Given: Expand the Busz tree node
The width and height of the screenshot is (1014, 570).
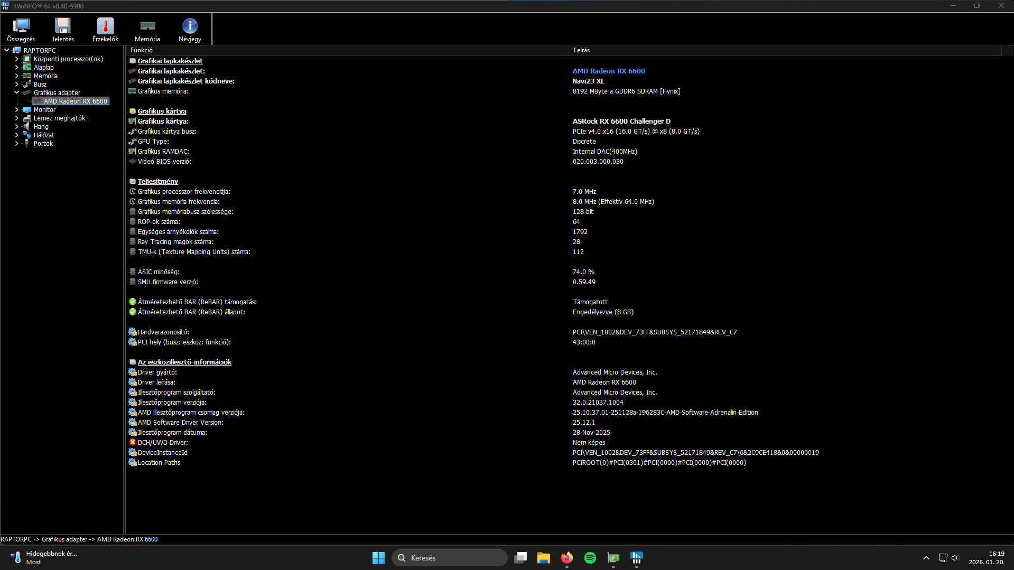Looking at the screenshot, I should point(16,85).
